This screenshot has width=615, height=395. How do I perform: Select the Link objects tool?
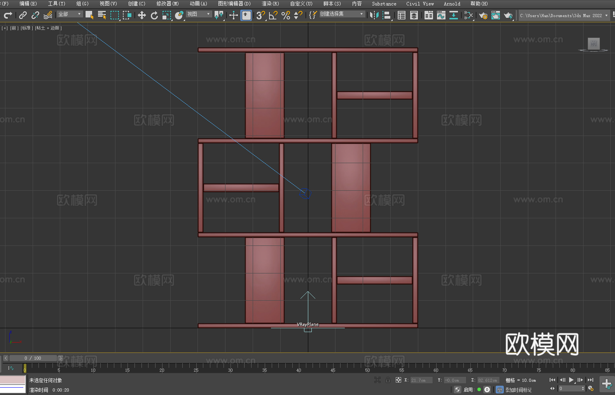pyautogui.click(x=23, y=15)
